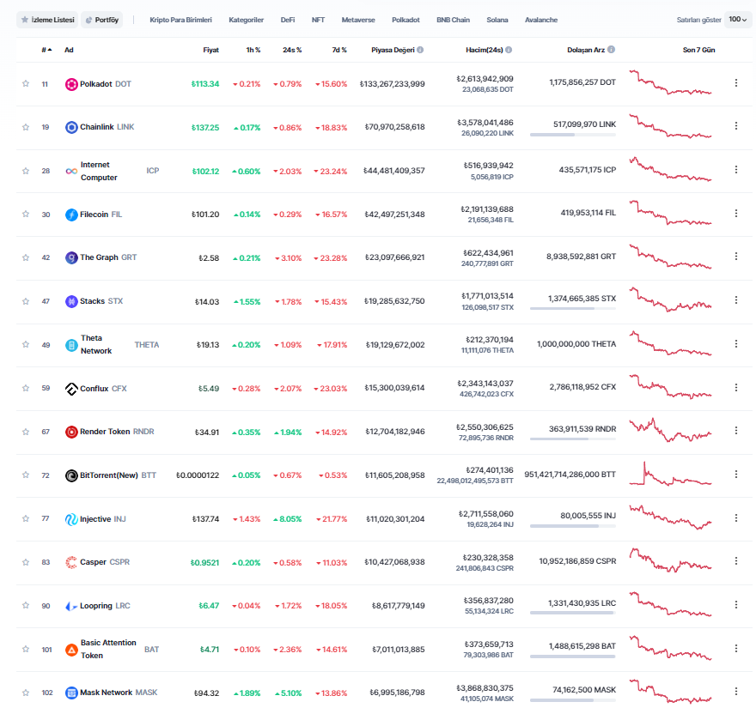
Task: Sort table by 1h % column
Action: [x=253, y=50]
